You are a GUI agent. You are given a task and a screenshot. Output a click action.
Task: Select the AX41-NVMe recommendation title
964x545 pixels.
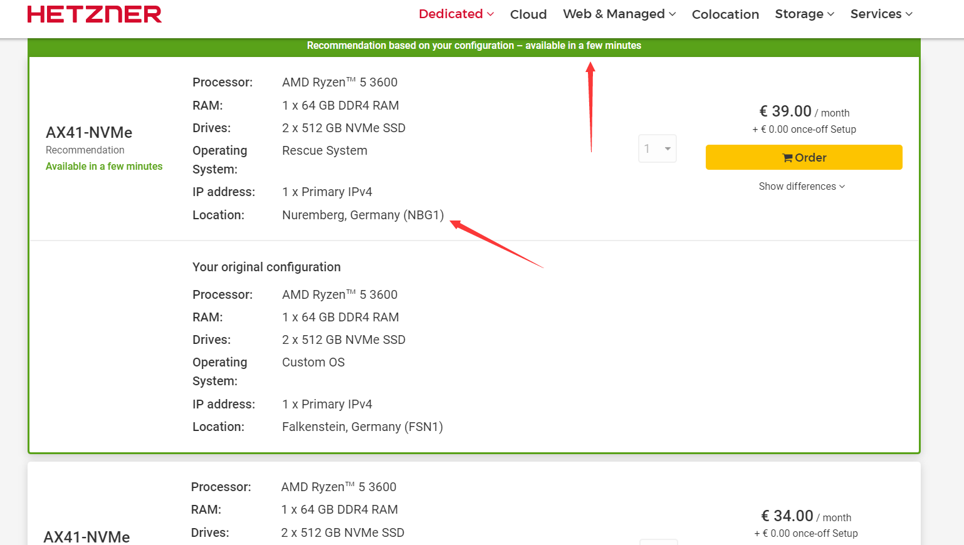pos(89,132)
